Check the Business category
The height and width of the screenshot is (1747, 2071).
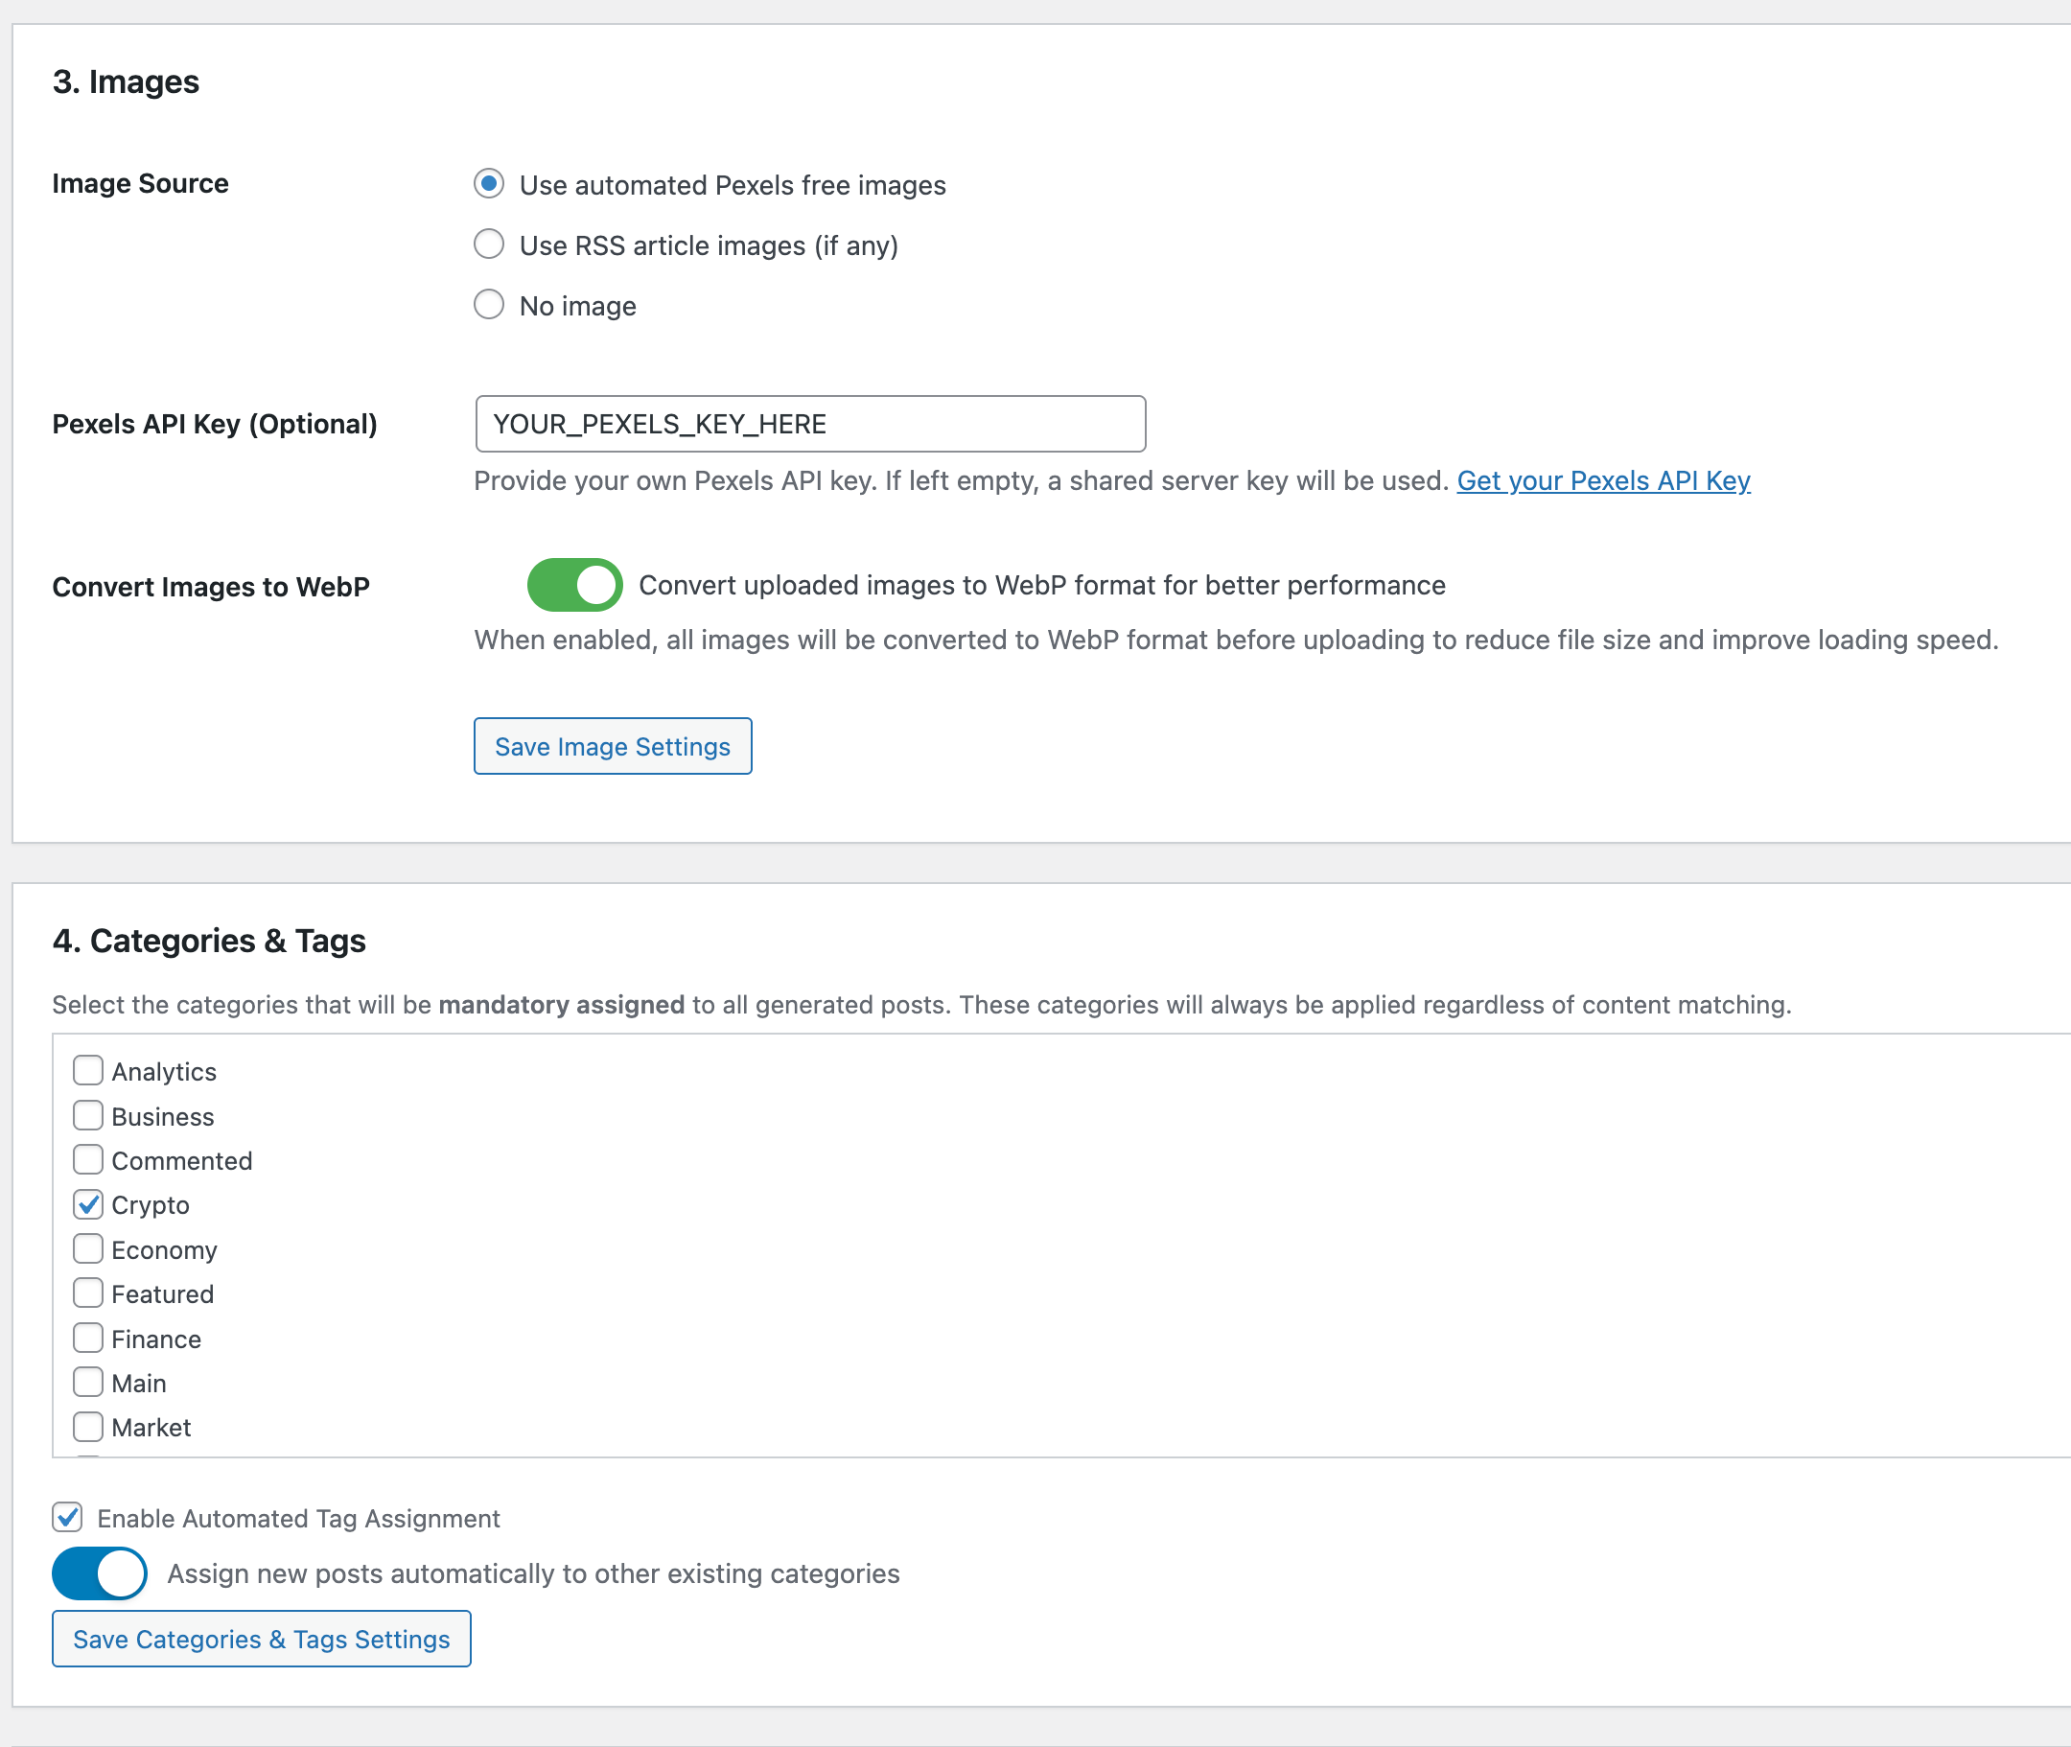point(87,1115)
